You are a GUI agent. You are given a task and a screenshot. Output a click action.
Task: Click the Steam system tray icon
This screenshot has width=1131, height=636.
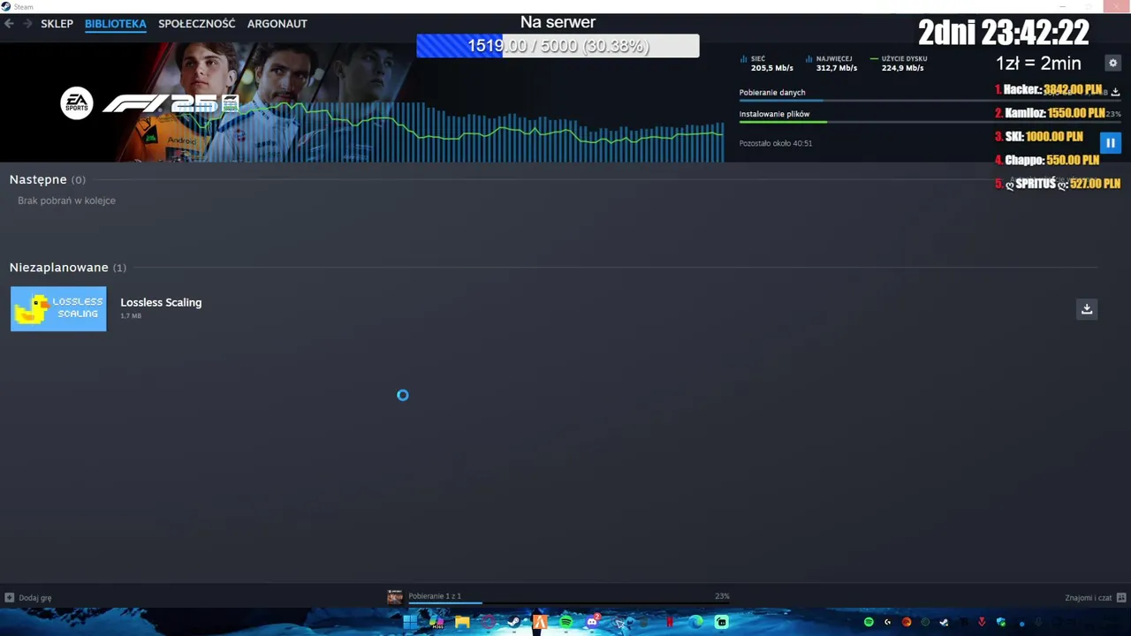click(945, 622)
